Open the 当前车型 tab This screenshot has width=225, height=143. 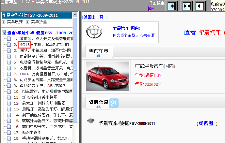point(99,52)
